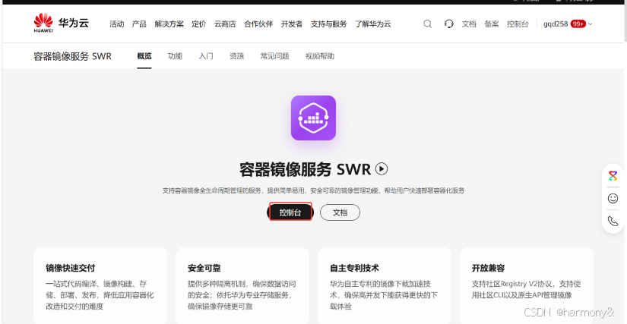627x324 pixels.
Task: Open the 云商店 menu
Action: point(225,24)
